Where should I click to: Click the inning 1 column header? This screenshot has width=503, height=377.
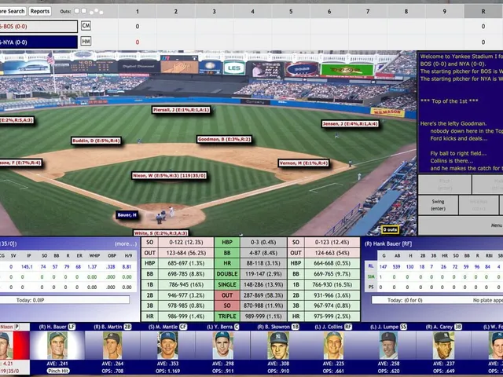click(x=138, y=12)
